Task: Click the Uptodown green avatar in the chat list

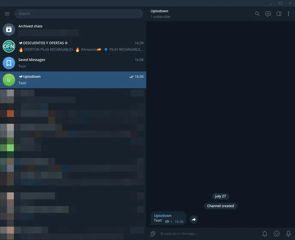Action: 9,79
